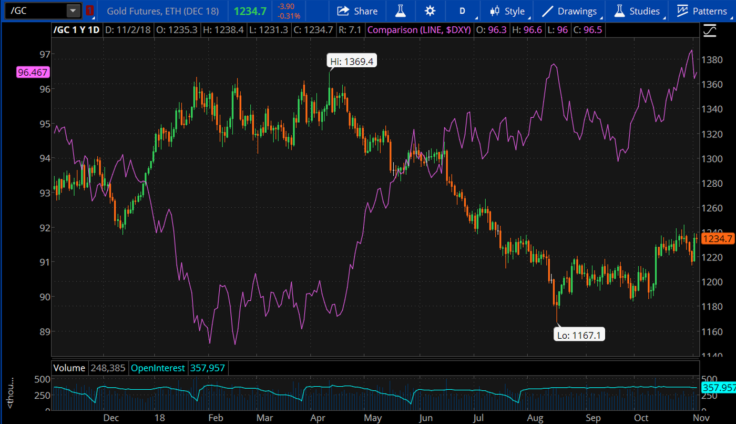This screenshot has width=736, height=424.
Task: Open the Patterns dropdown menu
Action: (x=703, y=11)
